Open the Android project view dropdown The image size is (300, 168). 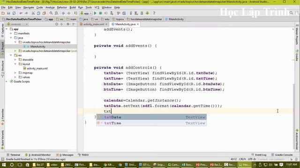(17, 24)
